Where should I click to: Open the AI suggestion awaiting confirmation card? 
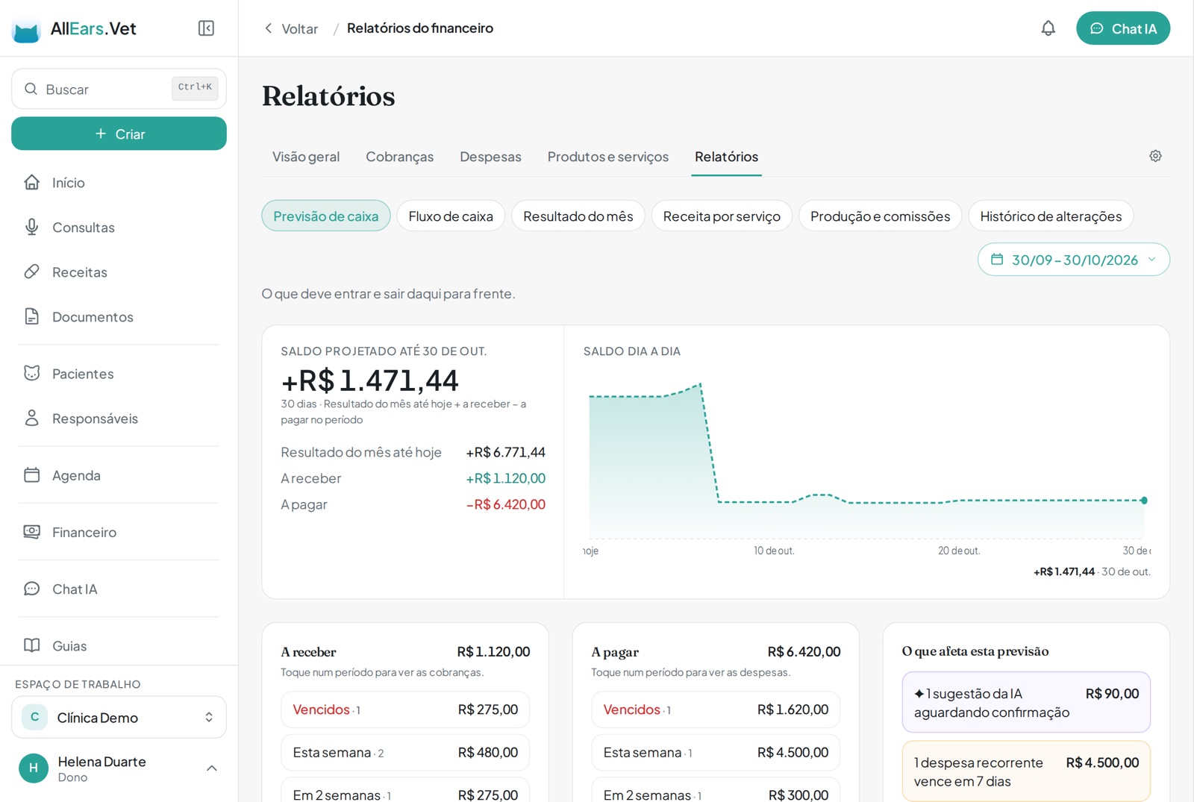pos(1026,702)
